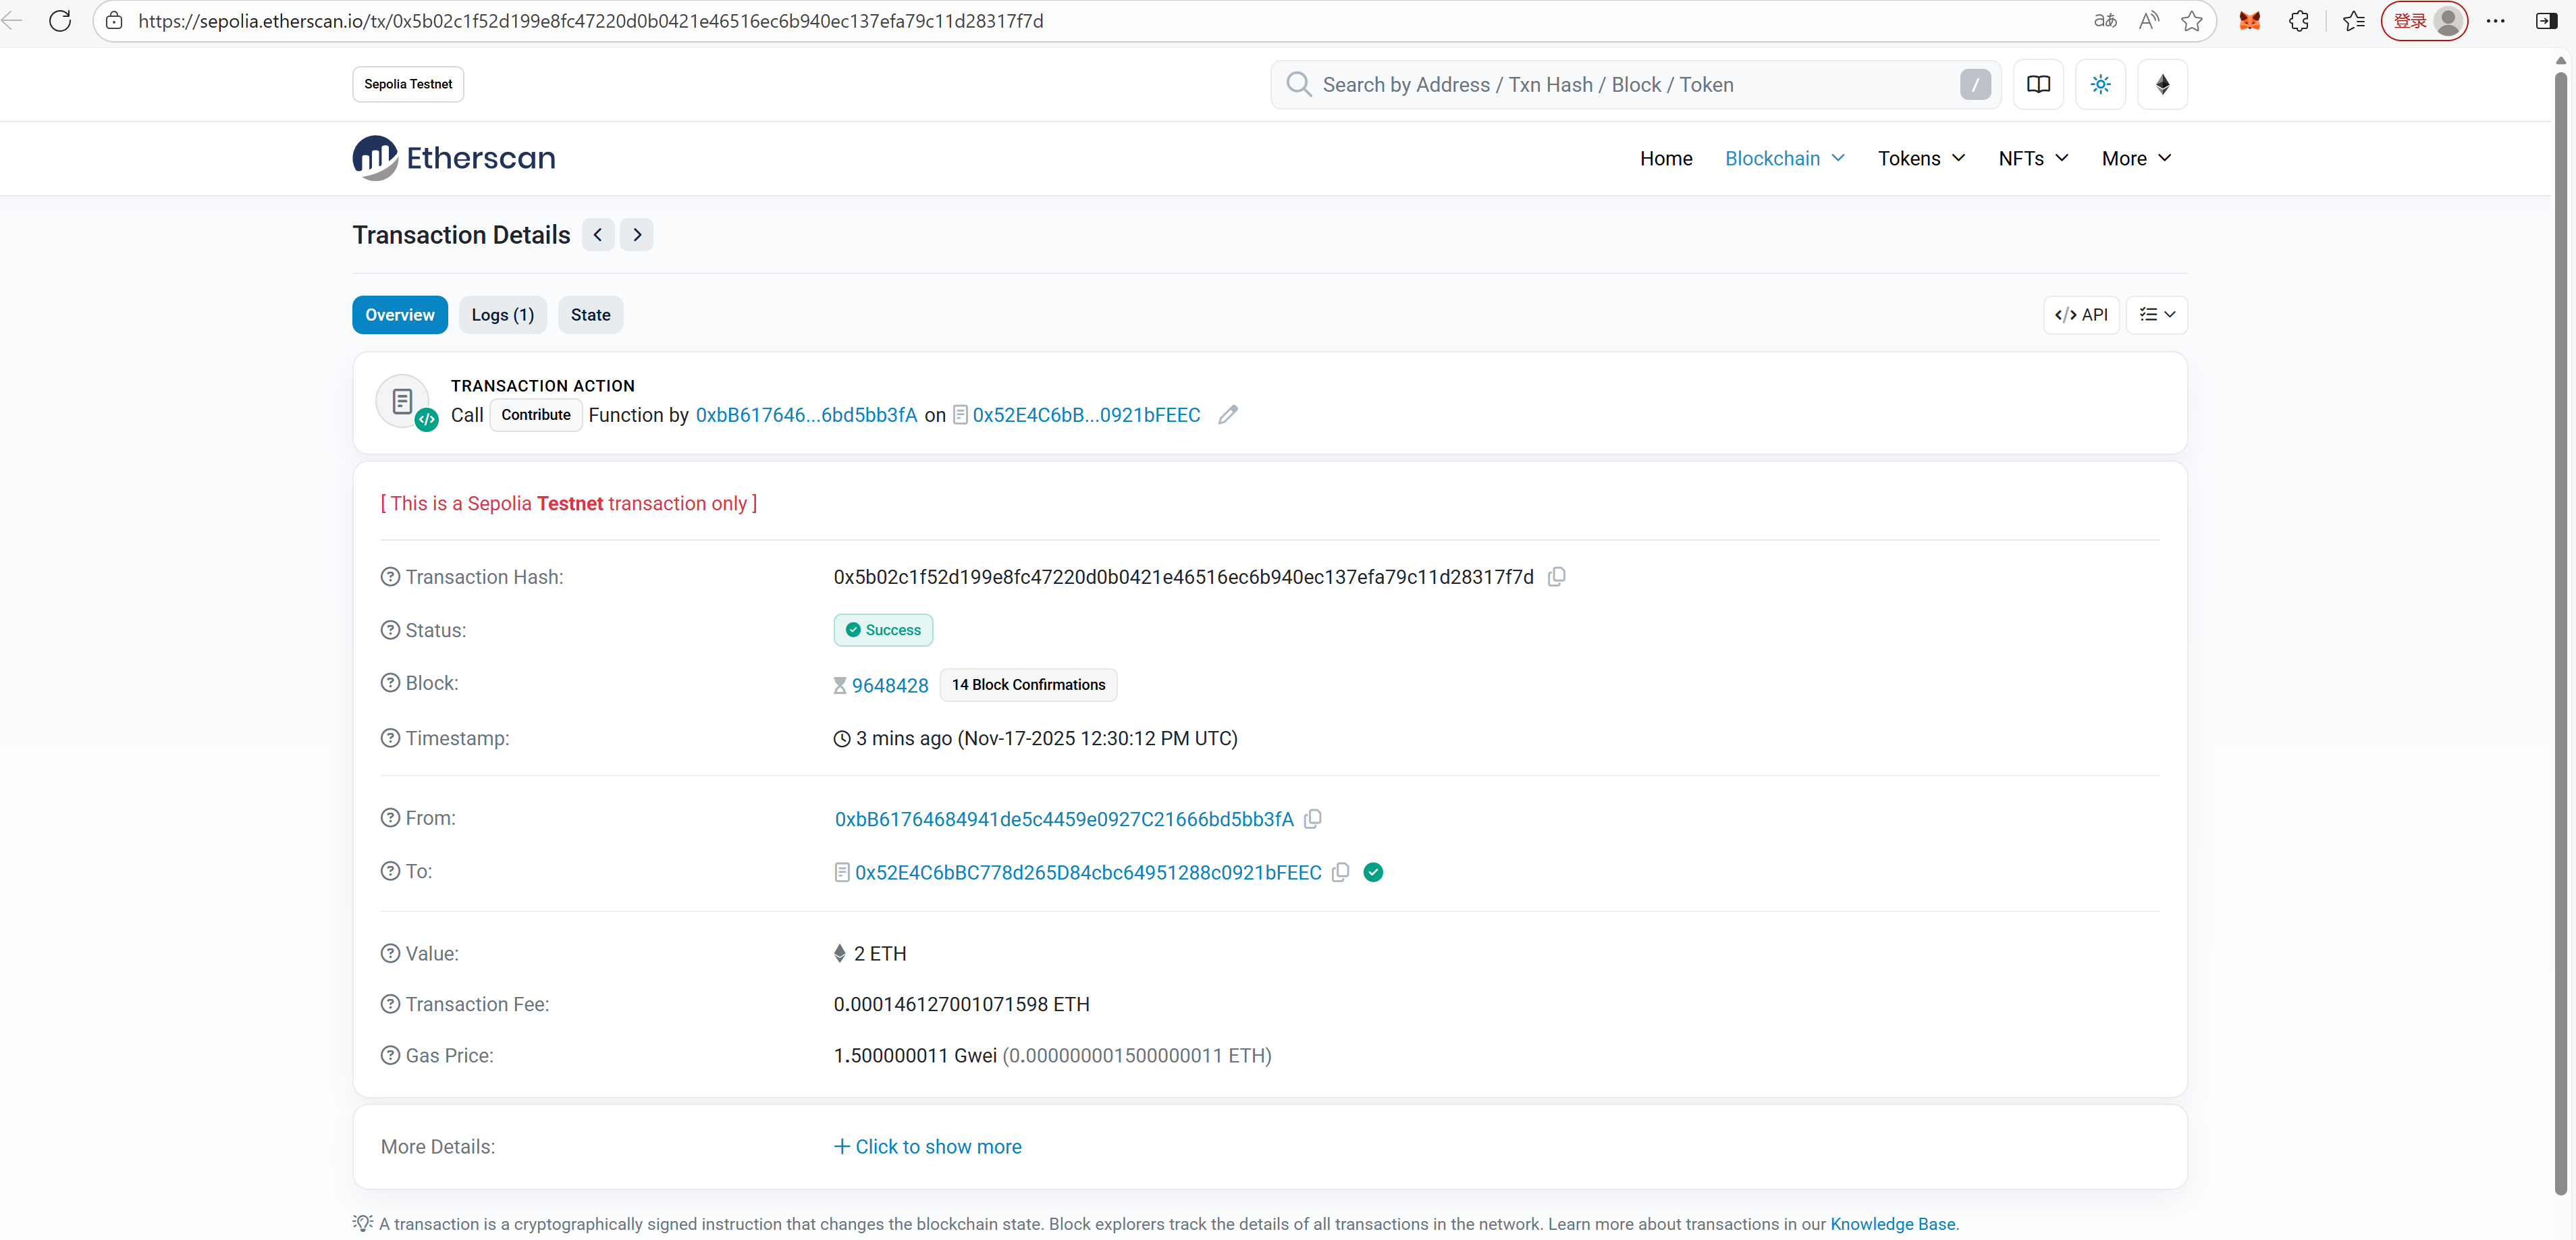This screenshot has height=1240, width=2576.
Task: Open the list options dropdown beside API
Action: pos(2156,315)
